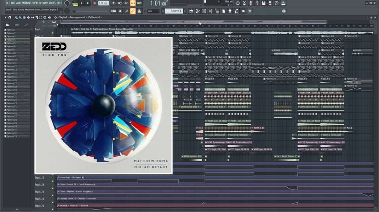Click the plus button next to Pattern 4
The width and height of the screenshot is (379, 212).
[x=185, y=11]
